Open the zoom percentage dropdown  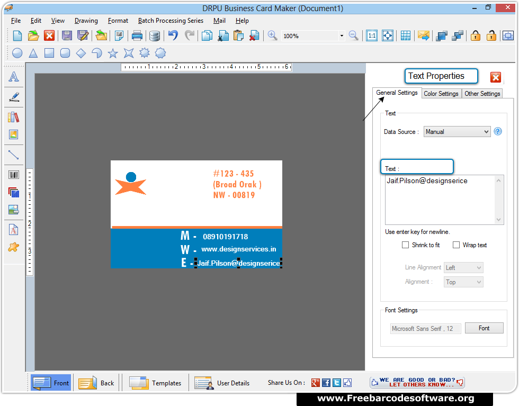pyautogui.click(x=342, y=36)
